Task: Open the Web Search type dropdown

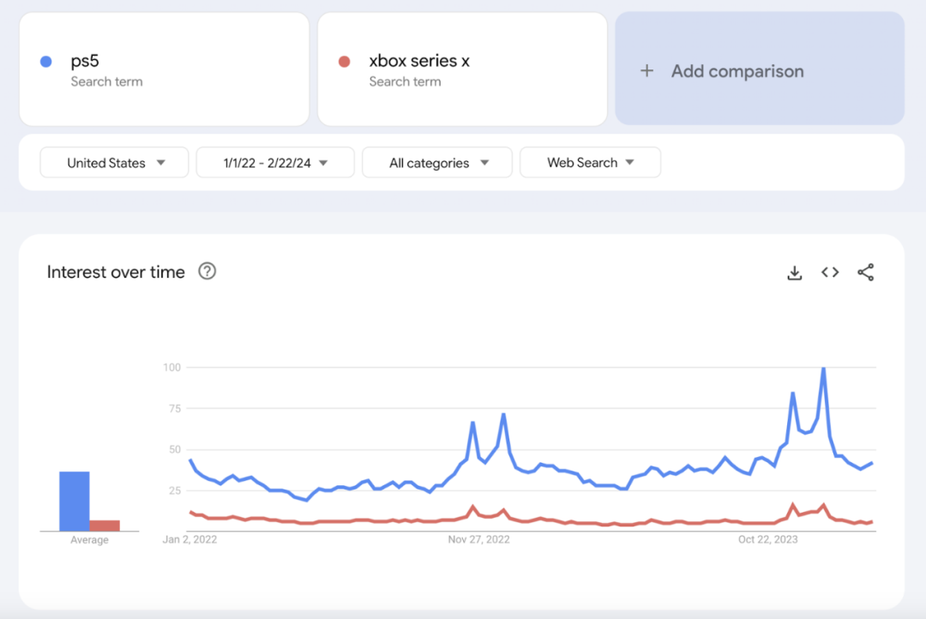Action: point(590,162)
